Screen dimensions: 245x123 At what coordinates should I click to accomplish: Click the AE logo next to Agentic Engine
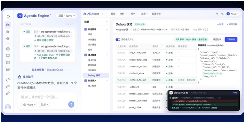tap(20, 16)
